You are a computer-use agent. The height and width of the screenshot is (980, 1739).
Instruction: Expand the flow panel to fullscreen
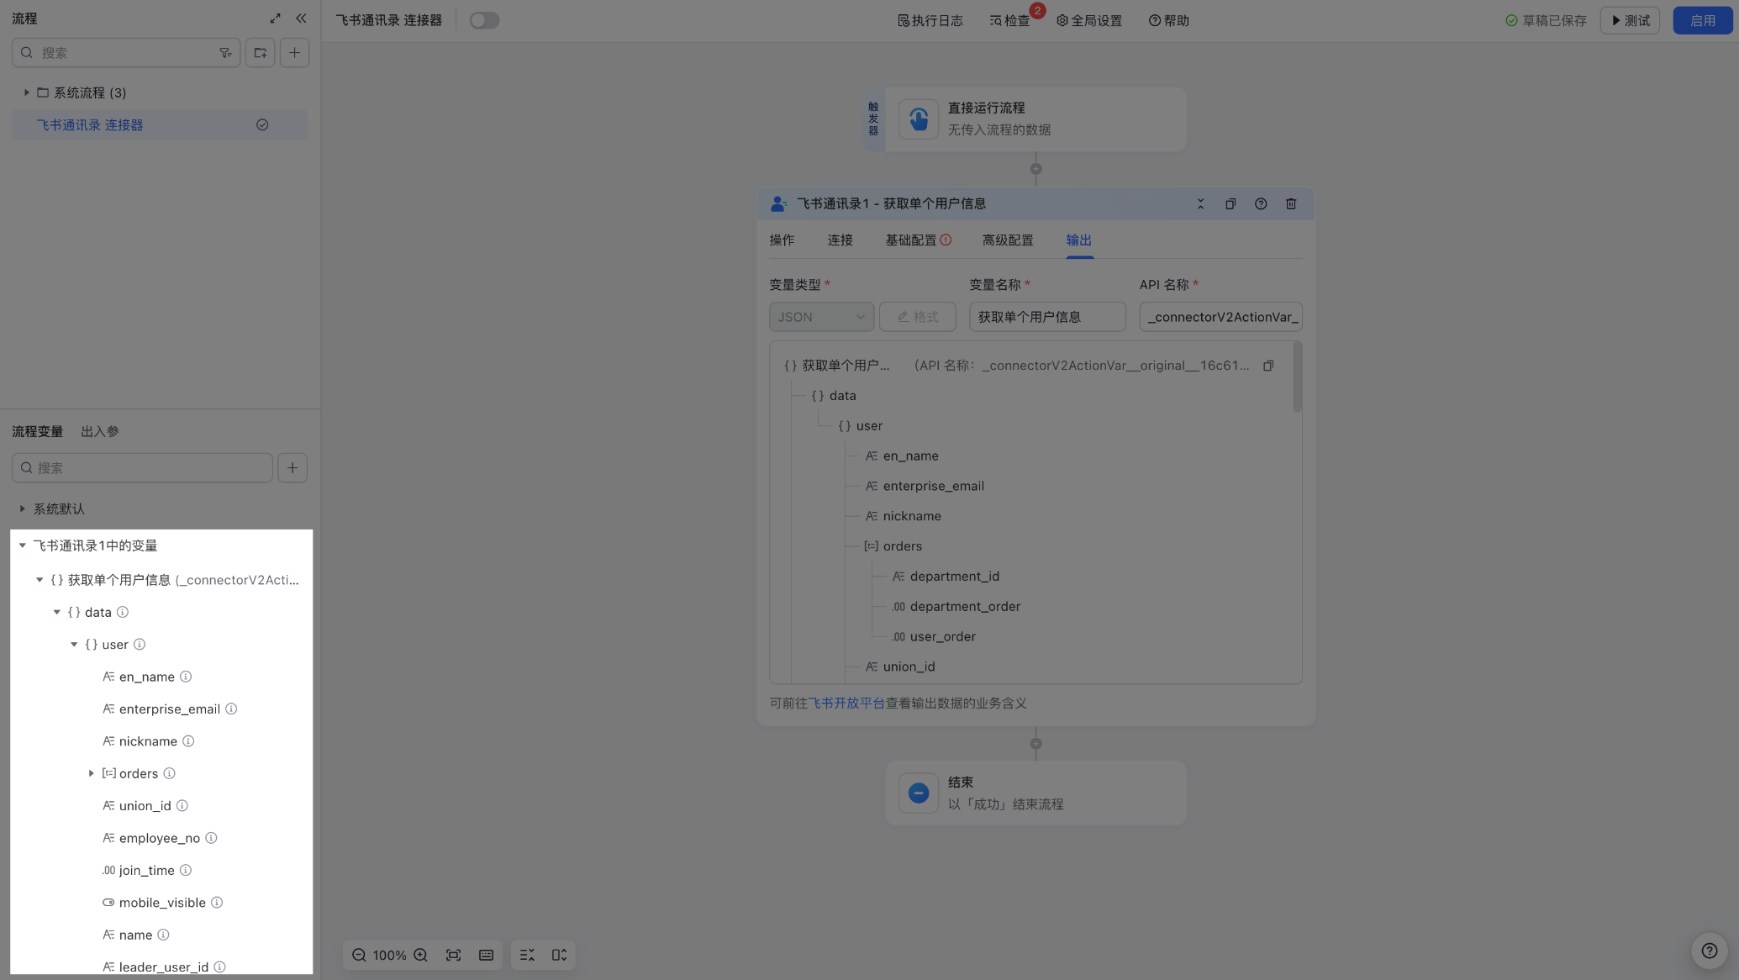(x=275, y=18)
